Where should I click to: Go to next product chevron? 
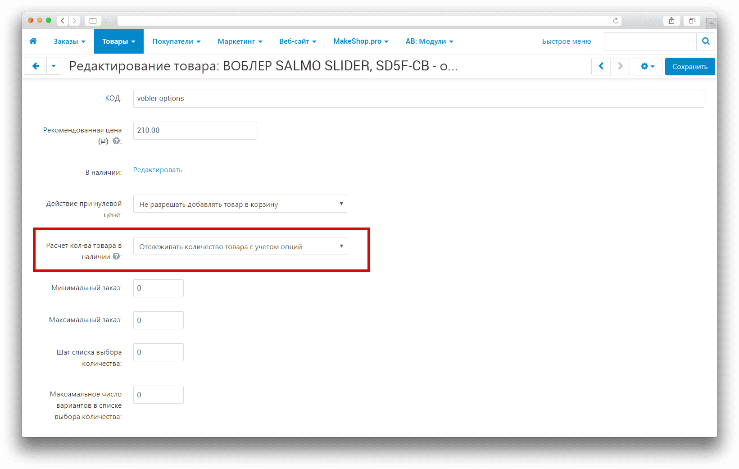point(620,66)
